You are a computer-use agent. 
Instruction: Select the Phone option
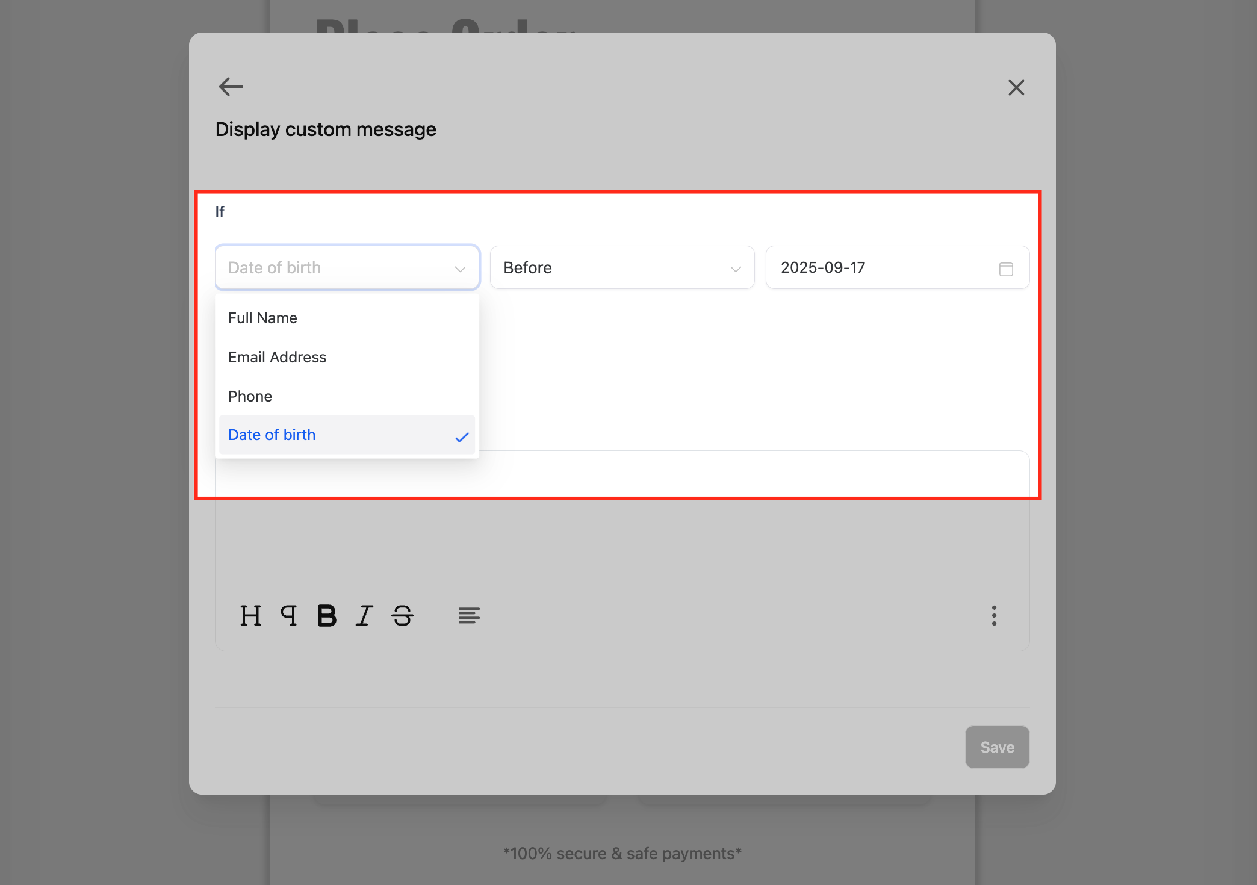pos(250,396)
